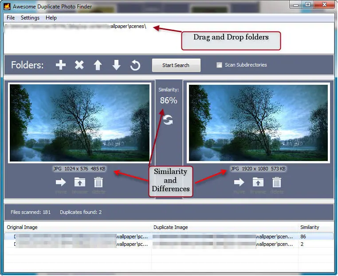
Task: Open the Settings menu
Action: pyautogui.click(x=30, y=18)
